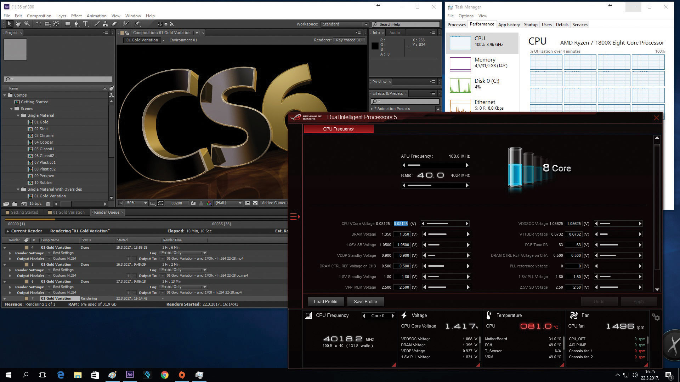The width and height of the screenshot is (680, 382).
Task: Select the Clone Stamp tool
Action: click(105, 24)
